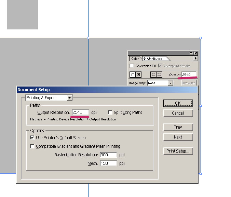Toggle the up-down arrows on Attributes tab
The height and width of the screenshot is (197, 231).
point(145,59)
